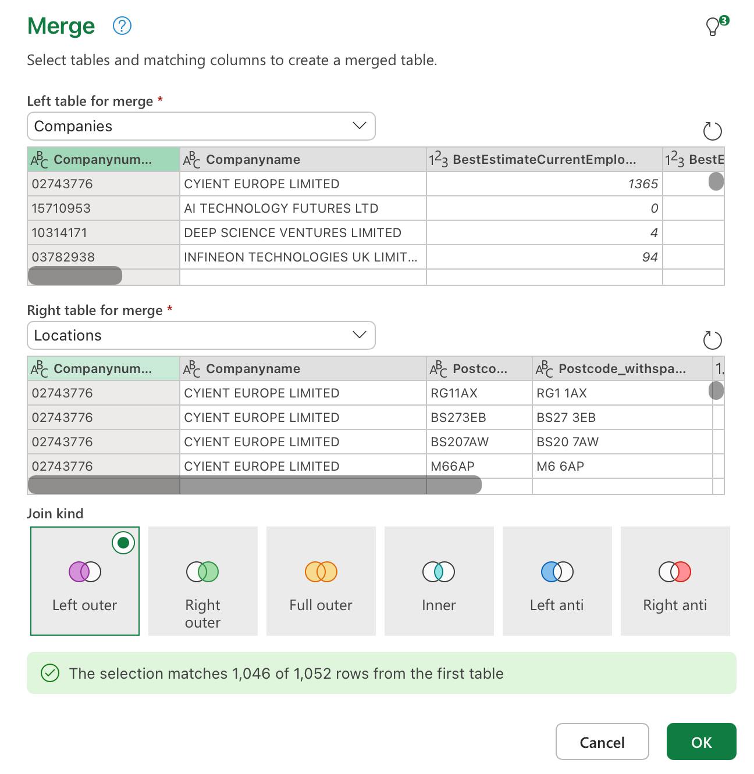The width and height of the screenshot is (754, 774).
Task: Click spaced postcode cell RG1 1AX
Action: [x=623, y=393]
